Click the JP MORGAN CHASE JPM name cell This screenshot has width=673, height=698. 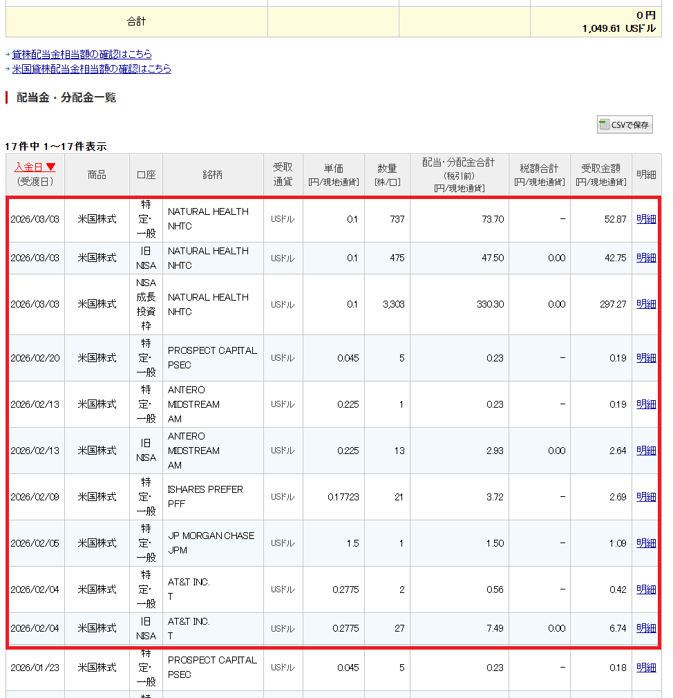(211, 543)
